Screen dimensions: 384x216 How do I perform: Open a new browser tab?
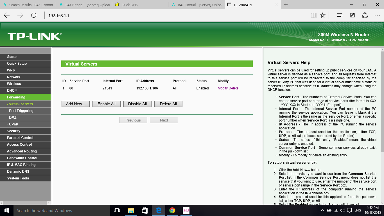coord(286,4)
